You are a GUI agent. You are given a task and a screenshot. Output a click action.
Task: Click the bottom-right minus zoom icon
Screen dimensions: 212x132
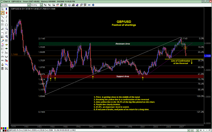tap(207, 130)
